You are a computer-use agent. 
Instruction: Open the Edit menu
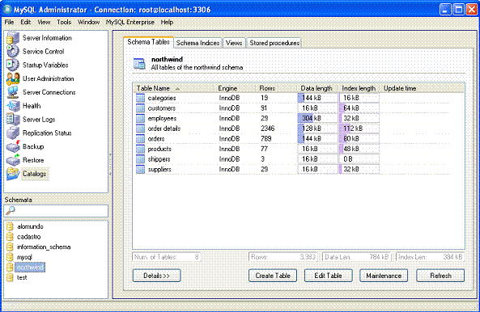[x=25, y=22]
